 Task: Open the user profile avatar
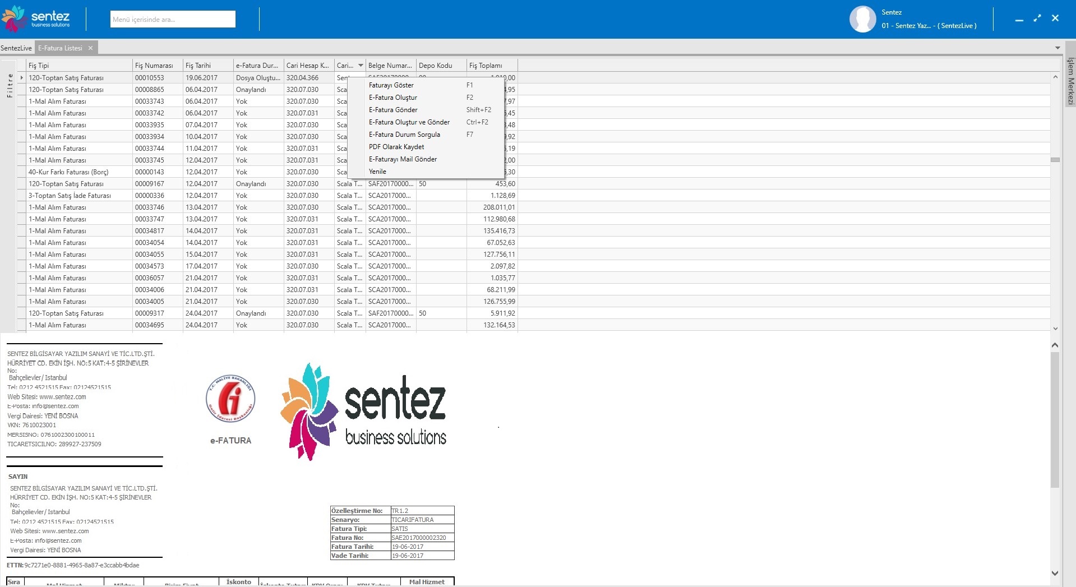point(862,19)
